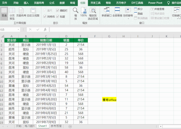
Task: Open the 方方格子 ribbon tab
Action: pos(121,3)
